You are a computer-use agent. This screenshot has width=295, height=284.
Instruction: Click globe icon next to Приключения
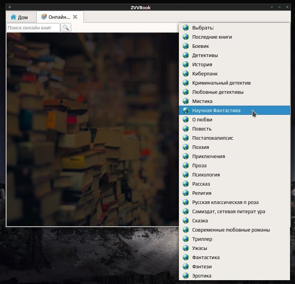[x=186, y=157]
